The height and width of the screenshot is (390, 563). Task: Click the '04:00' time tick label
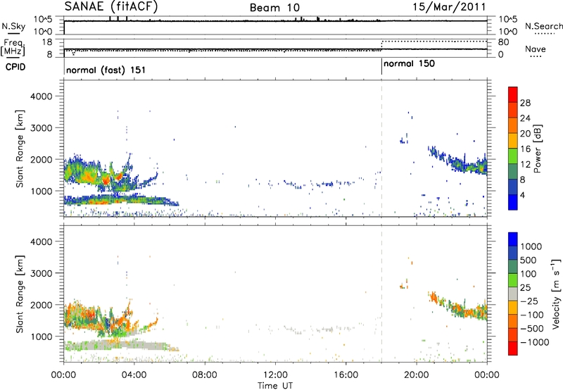point(134,375)
